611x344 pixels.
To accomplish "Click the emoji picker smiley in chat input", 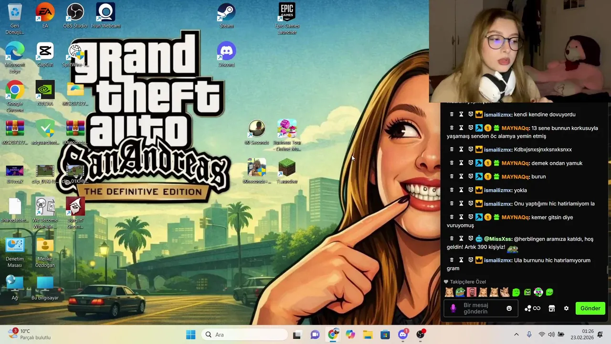I will pos(509,309).
